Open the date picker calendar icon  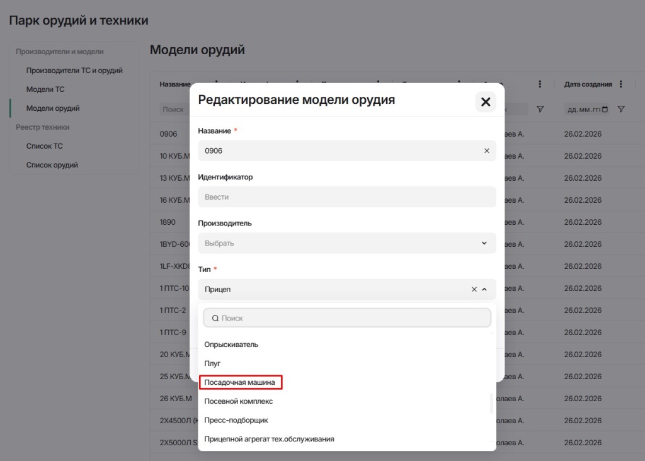(605, 110)
